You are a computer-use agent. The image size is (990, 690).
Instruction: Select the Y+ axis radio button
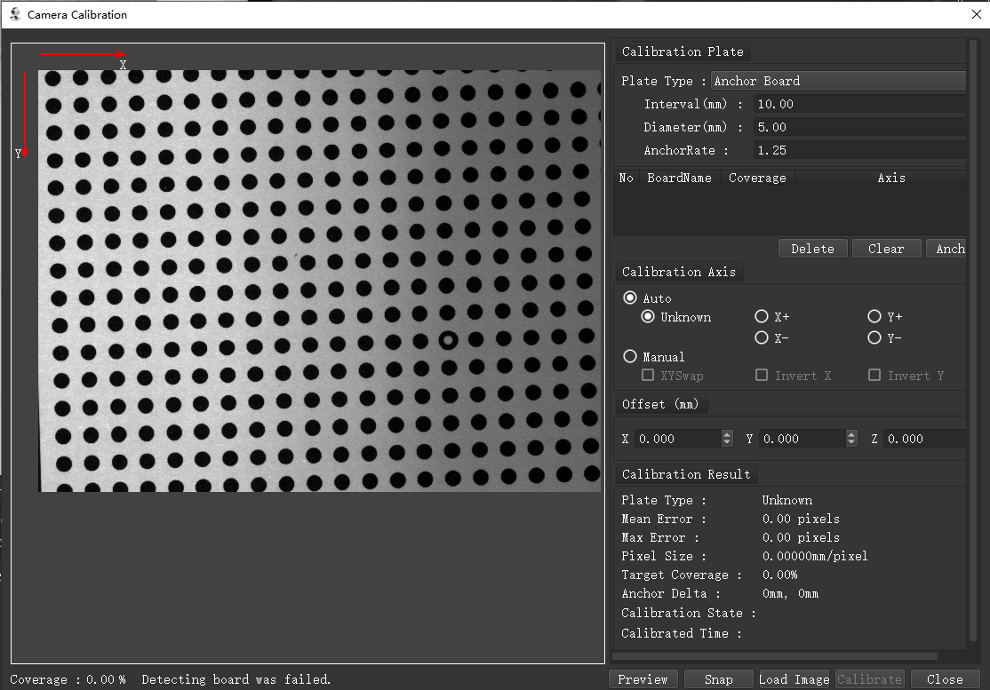pyautogui.click(x=874, y=317)
